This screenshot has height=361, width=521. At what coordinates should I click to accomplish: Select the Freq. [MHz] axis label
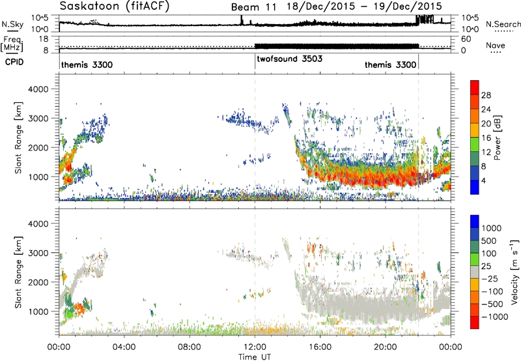[12, 44]
